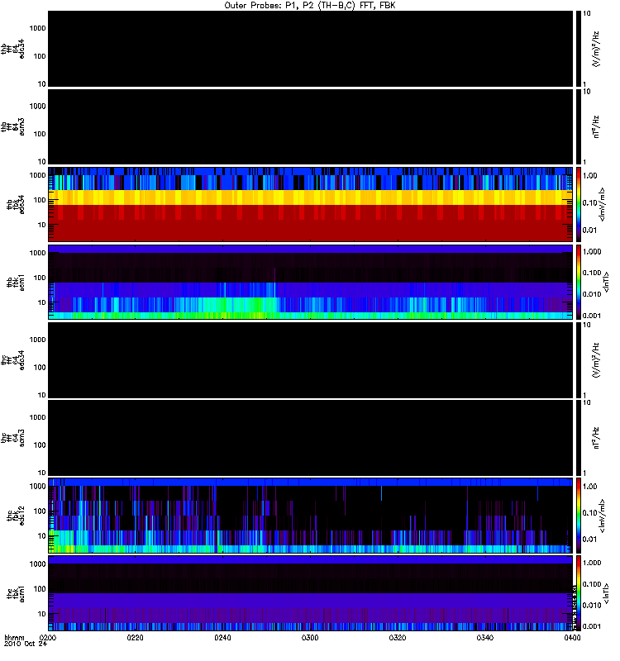Select the 0400 time axis label
Image resolution: width=620 pixels, height=661 pixels.
click(572, 638)
